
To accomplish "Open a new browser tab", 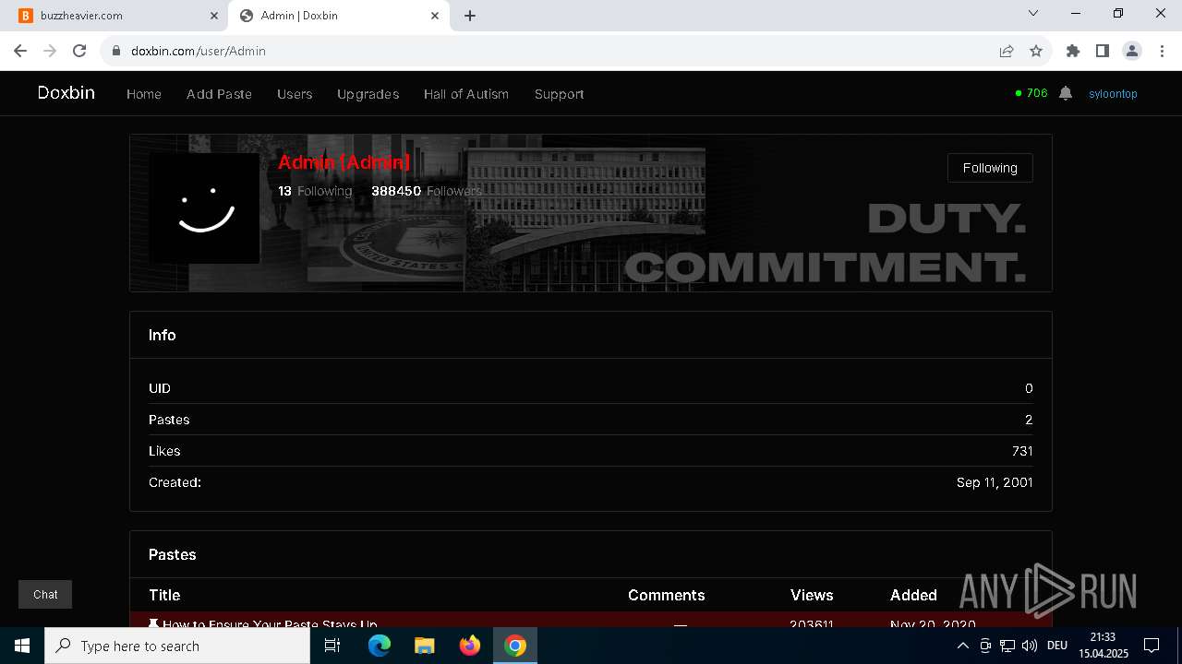I will click(x=470, y=16).
